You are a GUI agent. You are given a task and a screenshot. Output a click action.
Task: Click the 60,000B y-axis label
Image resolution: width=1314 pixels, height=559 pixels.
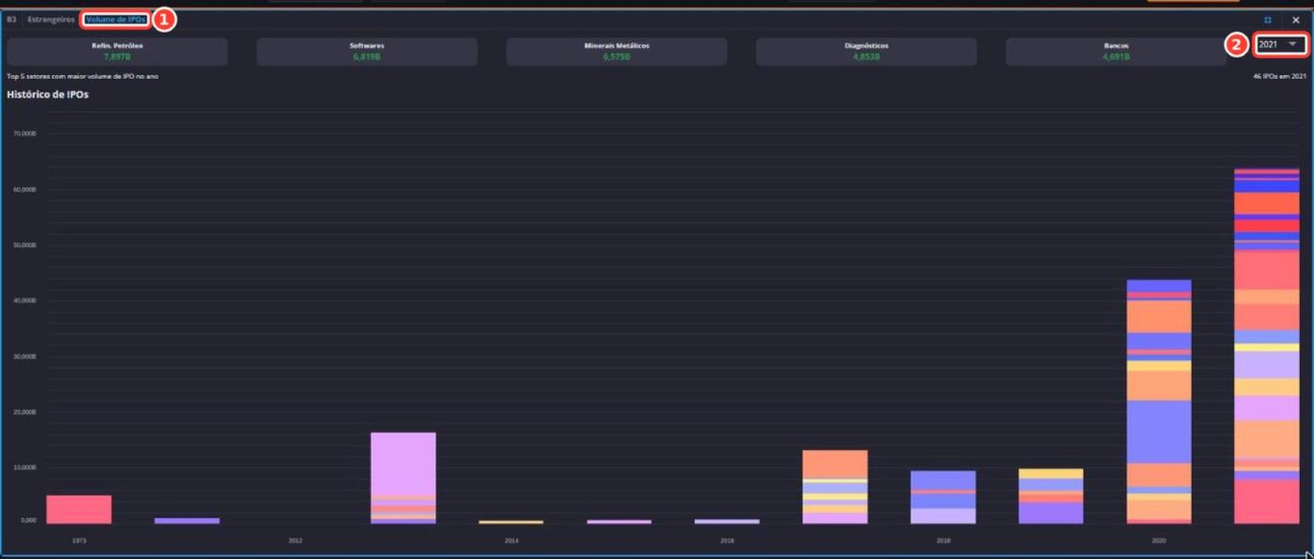pyautogui.click(x=24, y=189)
